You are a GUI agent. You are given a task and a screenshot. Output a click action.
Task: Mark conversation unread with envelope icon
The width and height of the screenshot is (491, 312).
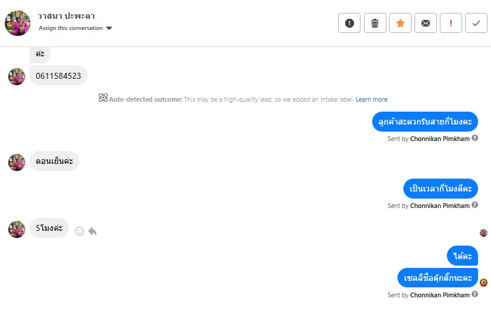tap(425, 24)
